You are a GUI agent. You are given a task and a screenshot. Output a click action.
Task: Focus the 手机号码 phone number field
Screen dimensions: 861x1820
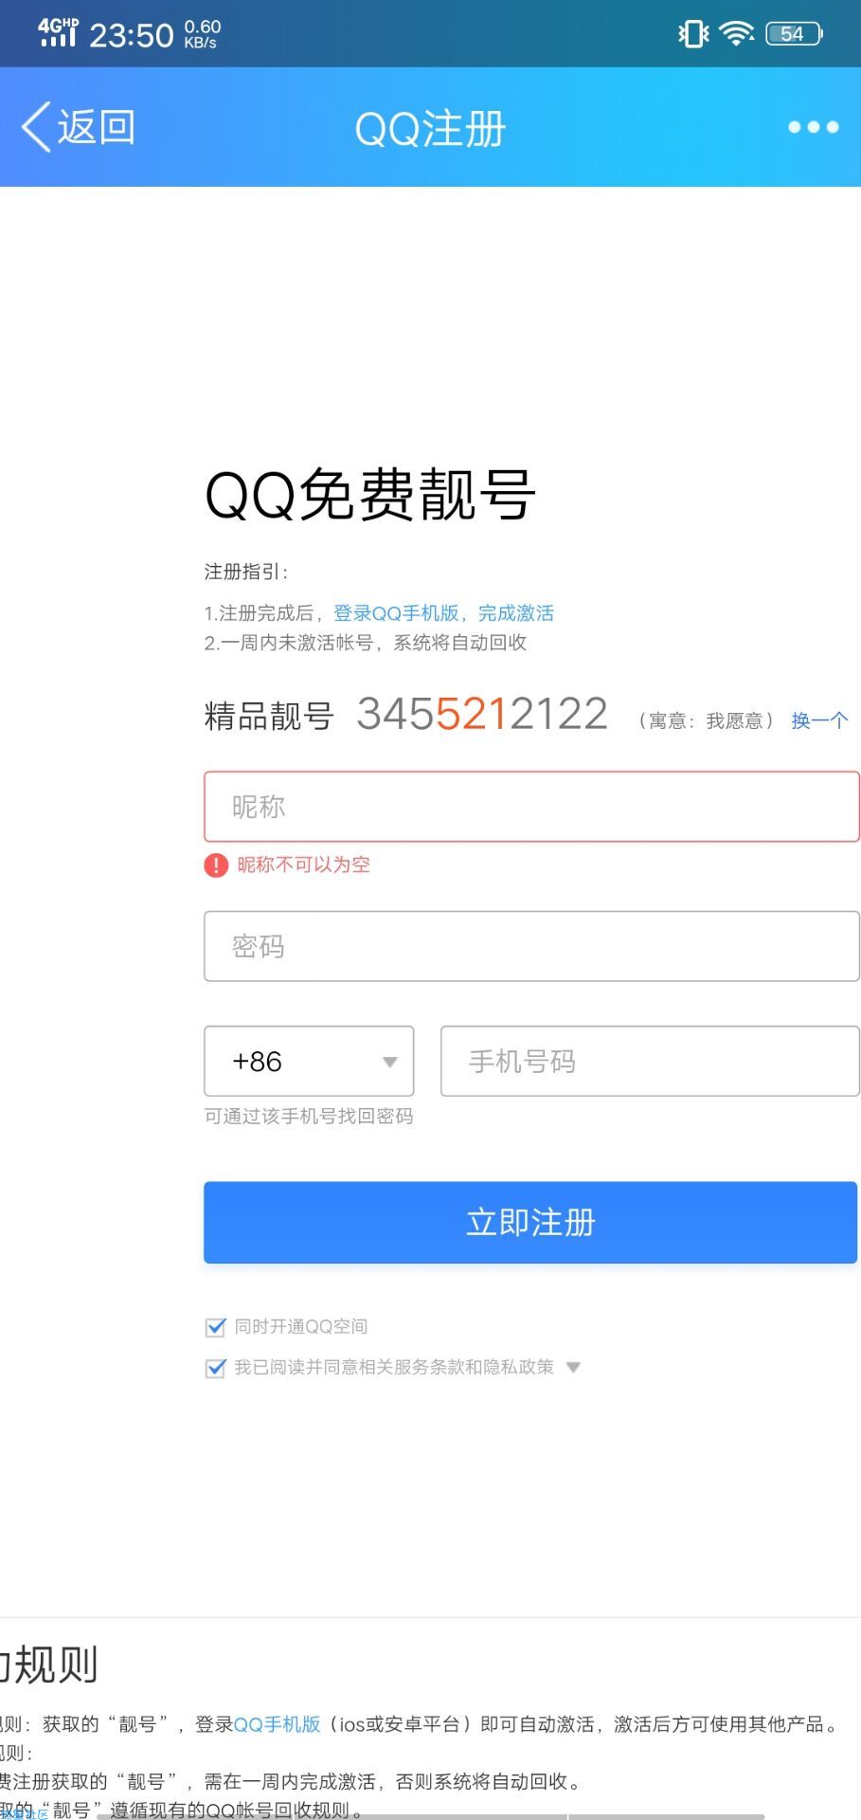tap(650, 1061)
